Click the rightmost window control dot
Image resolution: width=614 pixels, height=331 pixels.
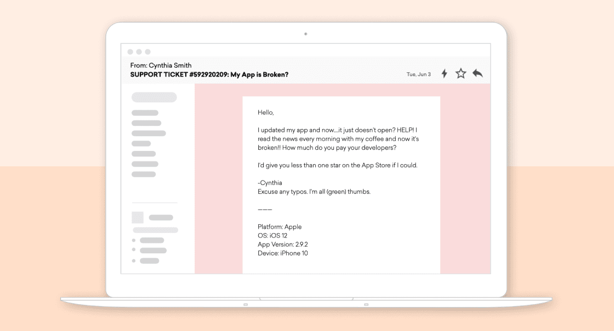(148, 52)
